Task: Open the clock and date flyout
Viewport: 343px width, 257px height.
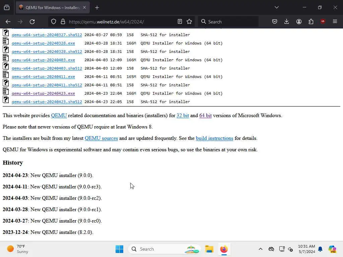Action: (x=307, y=249)
